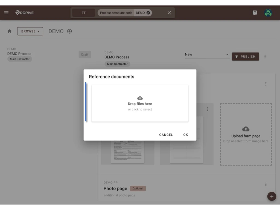Open the help icon in the top bar

[x=255, y=13]
